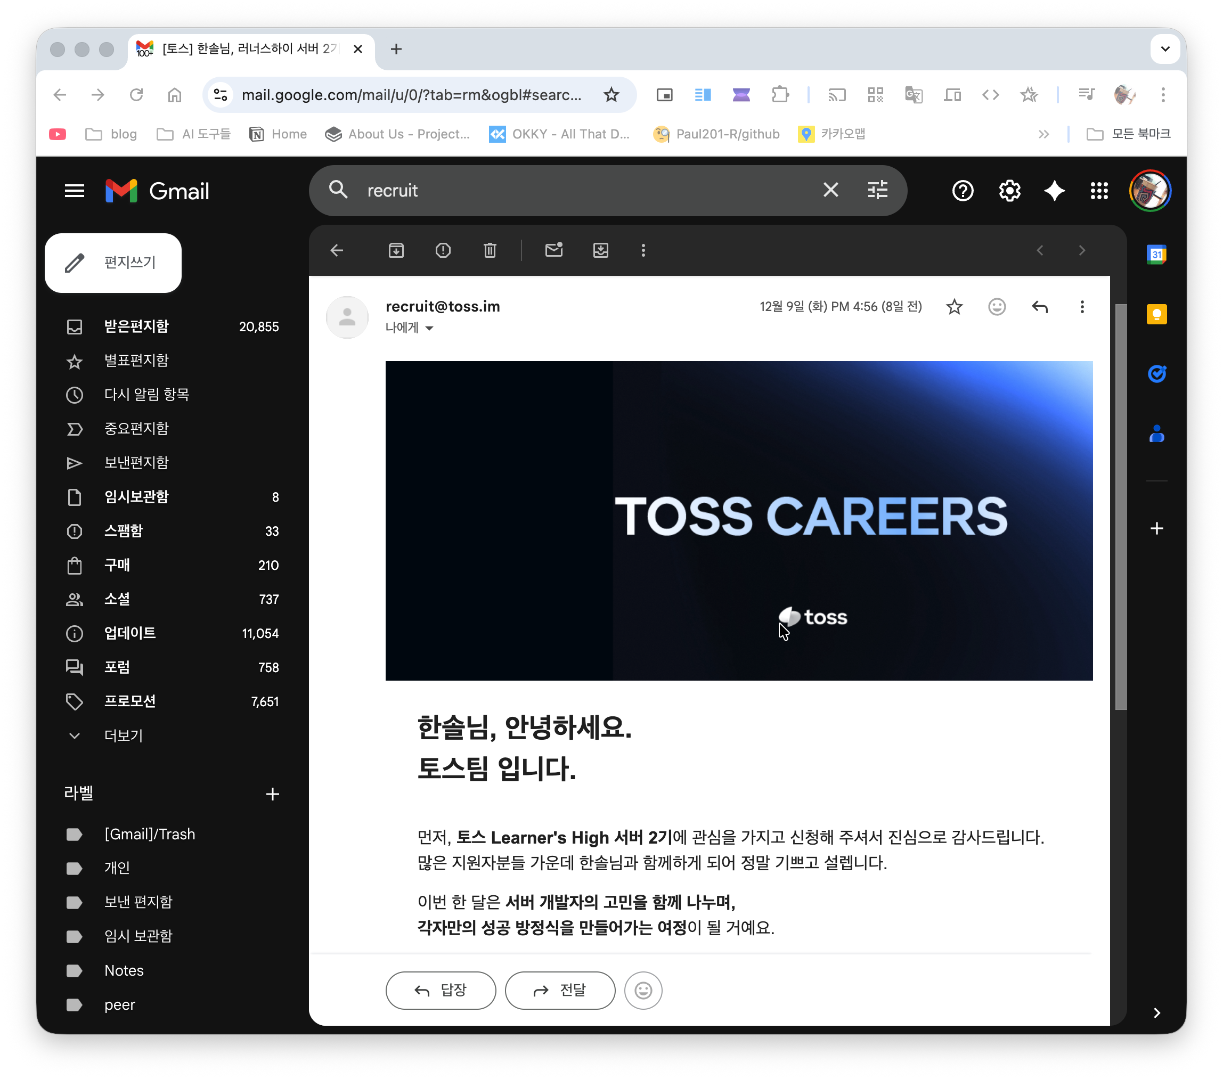This screenshot has height=1079, width=1223.
Task: Mark the email as unread
Action: coord(553,251)
